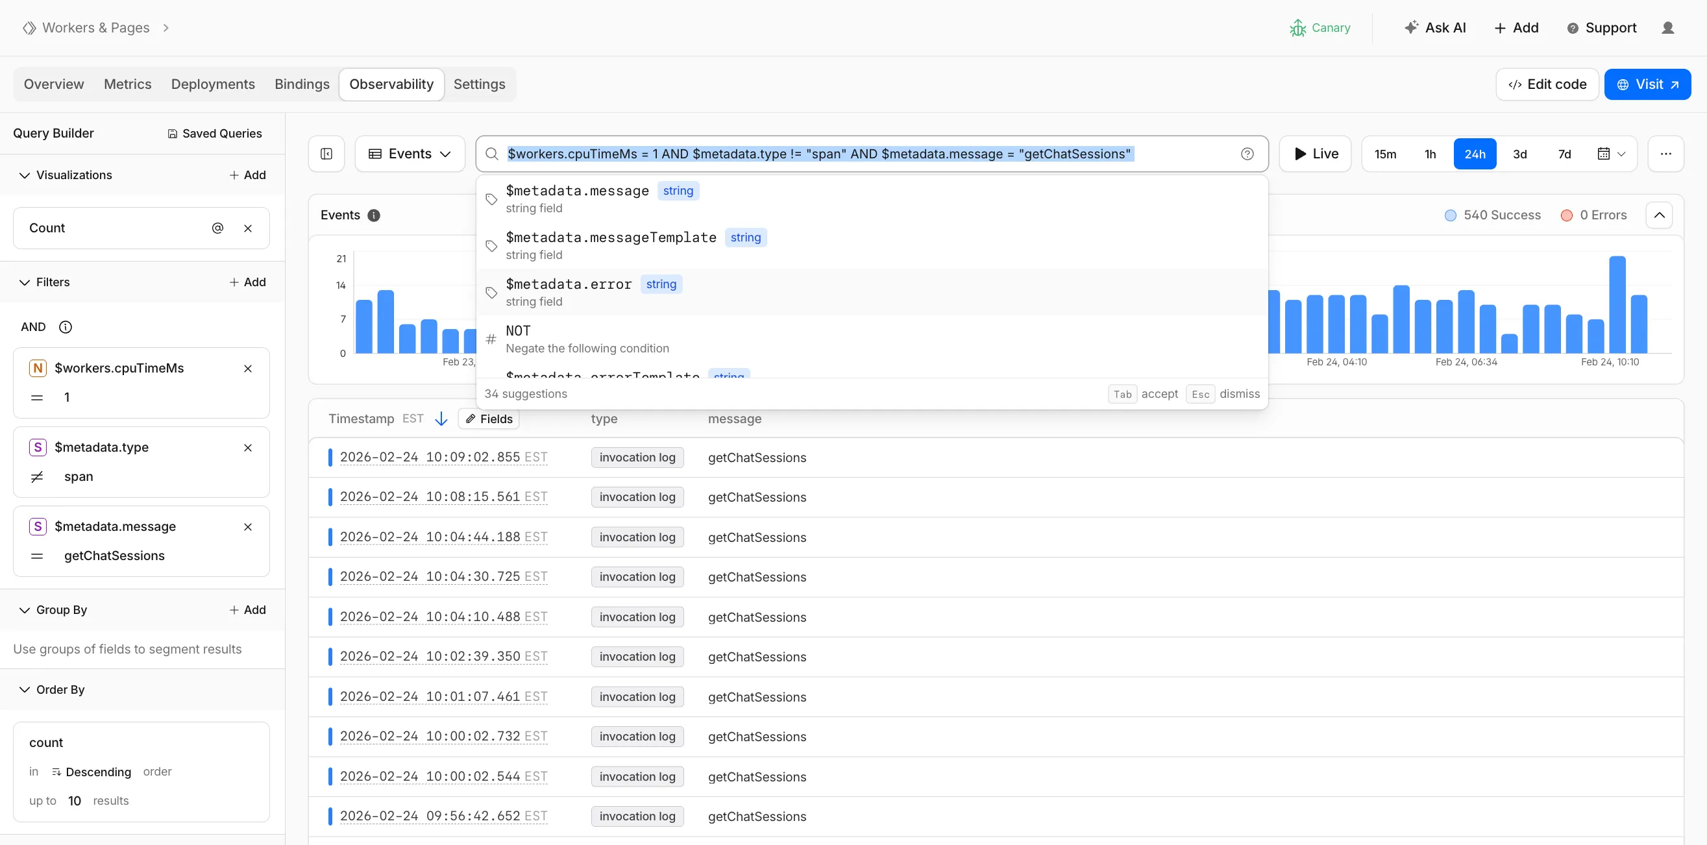Click the @ icon in the Count visualization
Viewport: 1707px width, 845px height.
pyautogui.click(x=217, y=227)
